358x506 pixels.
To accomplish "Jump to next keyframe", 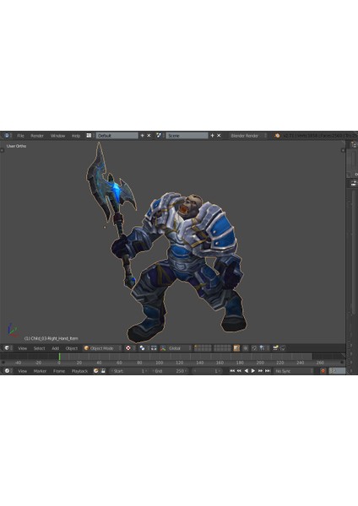I will point(260,371).
